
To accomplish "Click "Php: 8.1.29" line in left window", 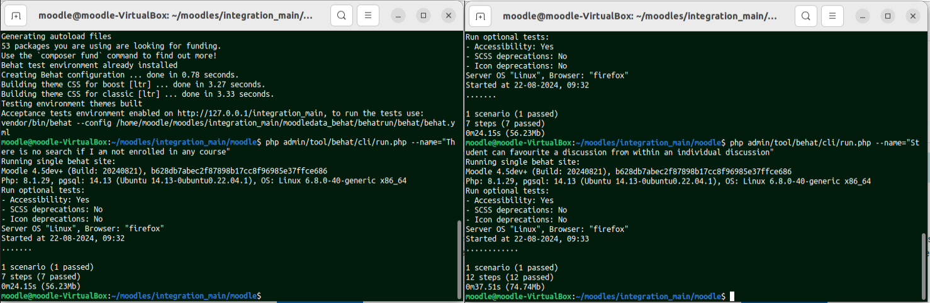I will (204, 180).
